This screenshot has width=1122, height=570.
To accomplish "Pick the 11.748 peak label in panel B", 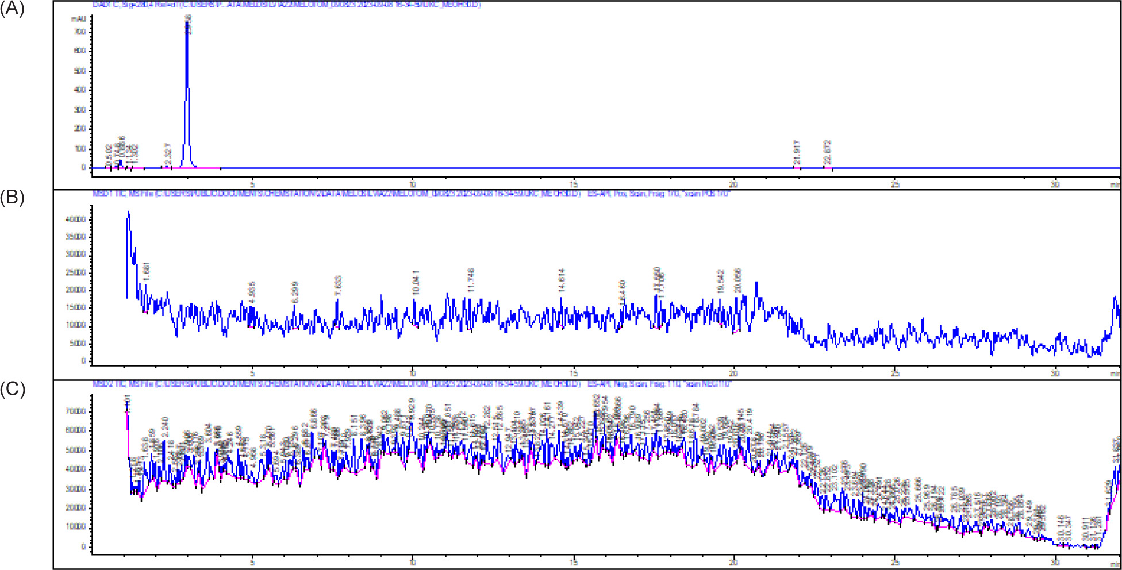I will (x=471, y=280).
